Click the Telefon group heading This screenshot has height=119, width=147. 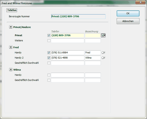click(x=12, y=10)
